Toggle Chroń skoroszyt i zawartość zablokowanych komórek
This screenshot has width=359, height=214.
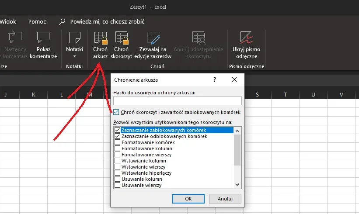point(116,112)
